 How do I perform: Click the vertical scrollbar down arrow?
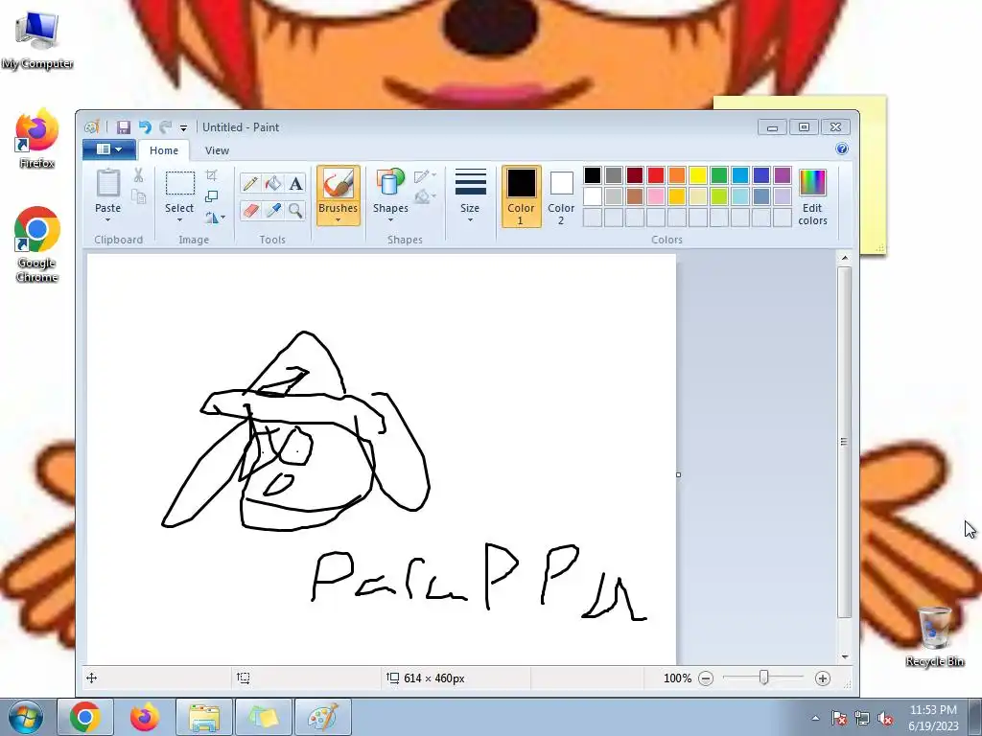845,656
